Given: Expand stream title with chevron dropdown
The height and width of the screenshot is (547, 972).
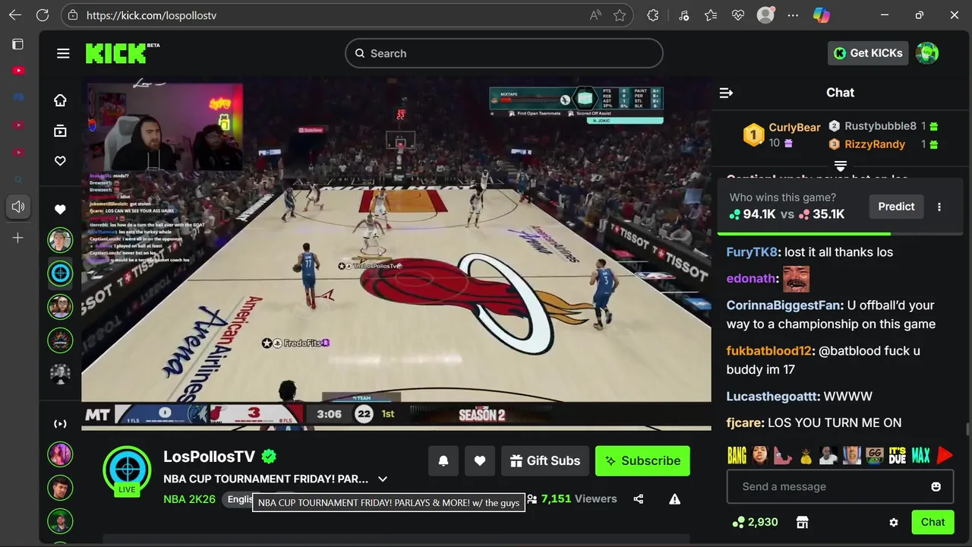Looking at the screenshot, I should point(383,479).
